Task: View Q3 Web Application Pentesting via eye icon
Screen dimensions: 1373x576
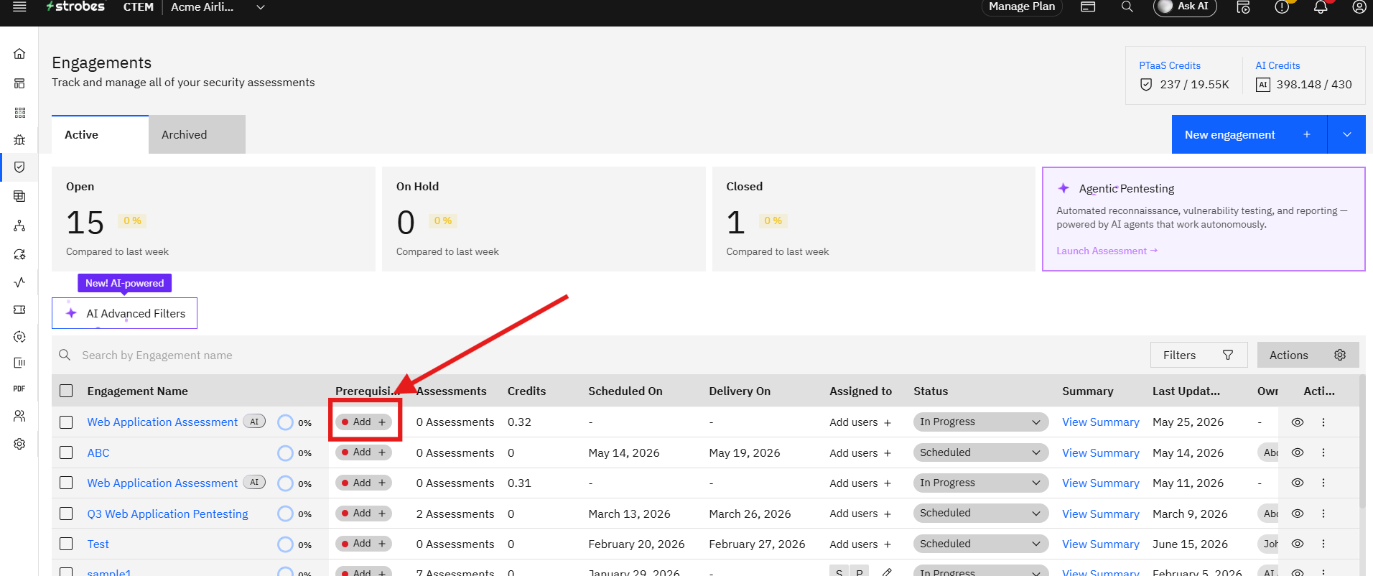Action: point(1297,514)
